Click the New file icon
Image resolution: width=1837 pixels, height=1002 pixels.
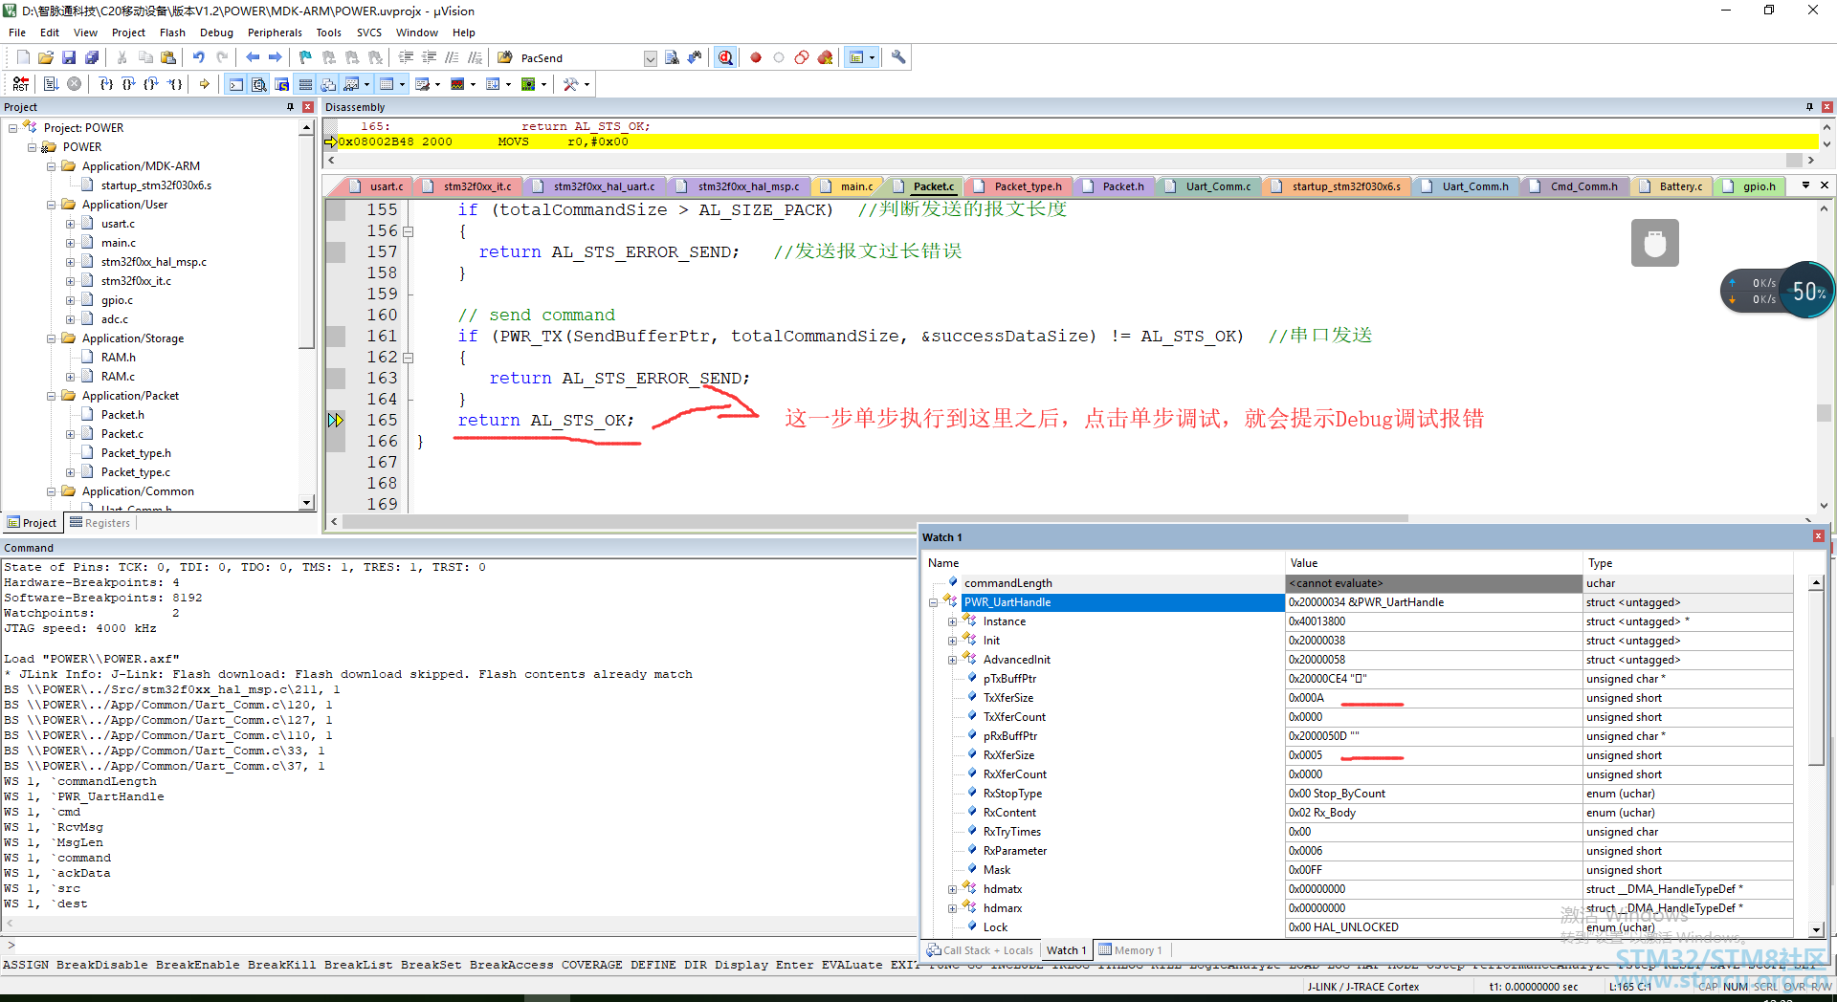(23, 57)
